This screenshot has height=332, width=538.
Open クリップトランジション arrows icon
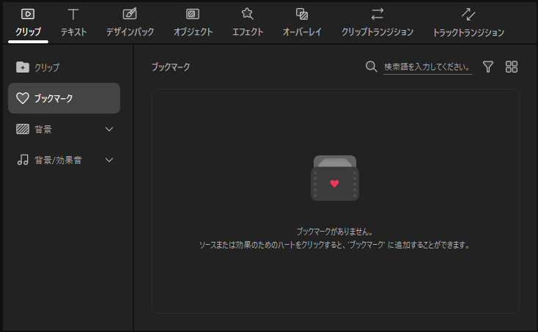(x=377, y=14)
